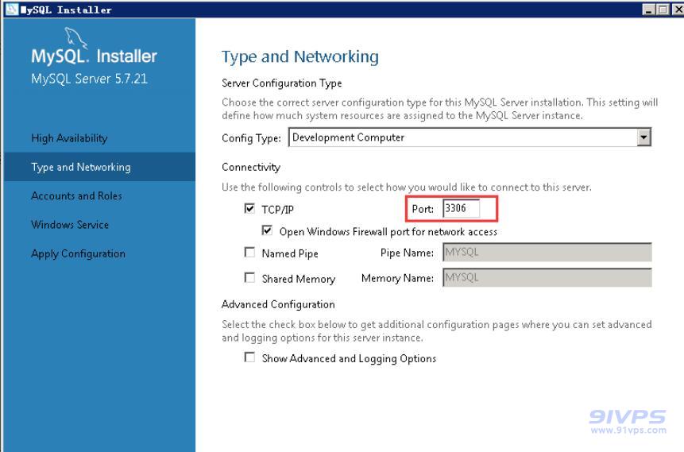Select Type and Networking step
684x452 pixels.
(x=99, y=167)
